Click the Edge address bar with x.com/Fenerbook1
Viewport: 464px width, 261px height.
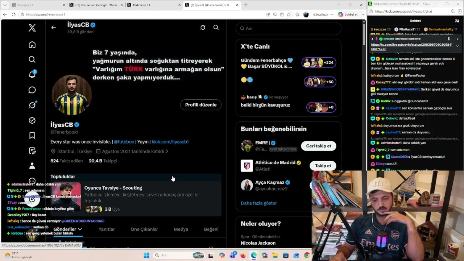pyautogui.click(x=141, y=14)
